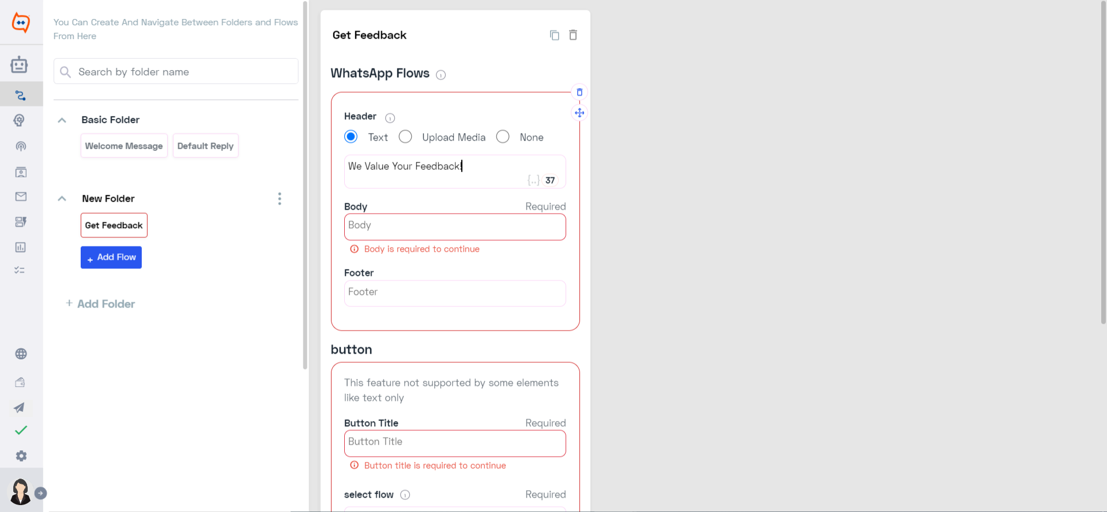Open the templates lightning icon in sidebar

21,222
